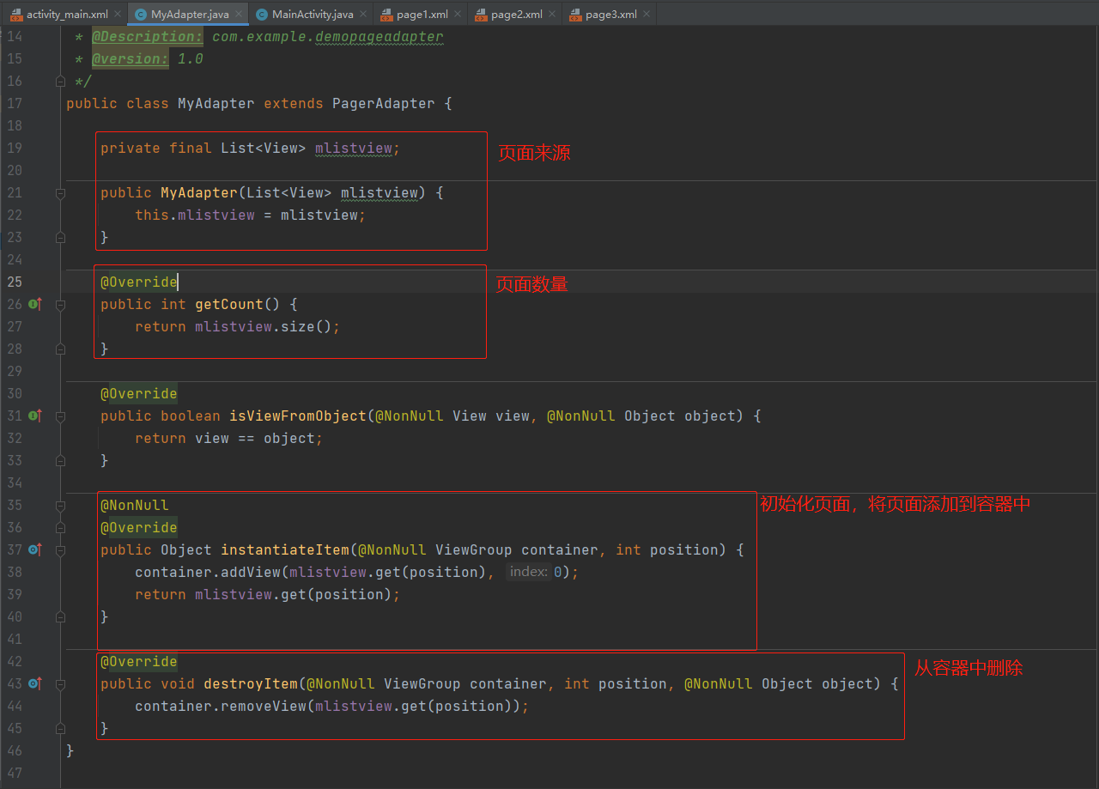The height and width of the screenshot is (789, 1099).
Task: Click the instantiateItem fold end marker at line 40
Action: click(60, 617)
